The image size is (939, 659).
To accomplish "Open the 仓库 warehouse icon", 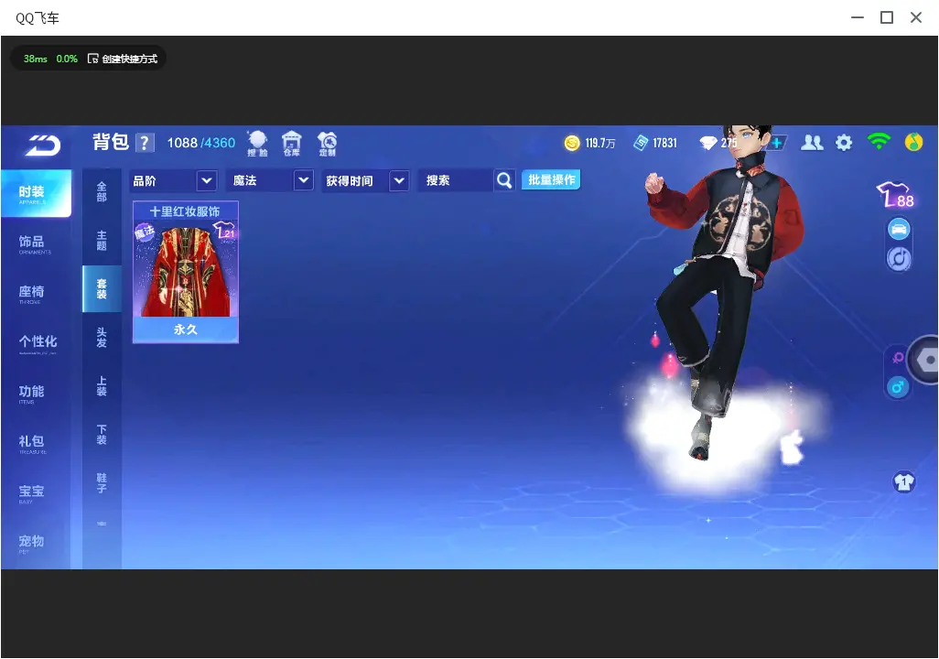I will [x=292, y=143].
